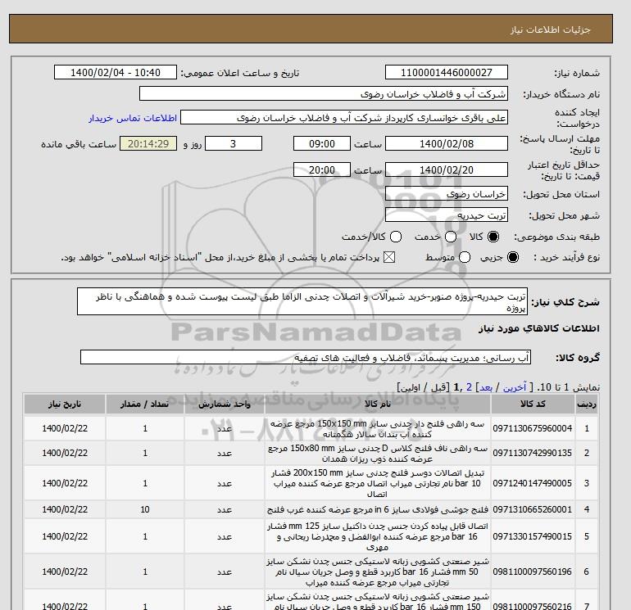The image size is (631, 610).
Task: Click item code 0981100097560196
Action: tap(533, 572)
